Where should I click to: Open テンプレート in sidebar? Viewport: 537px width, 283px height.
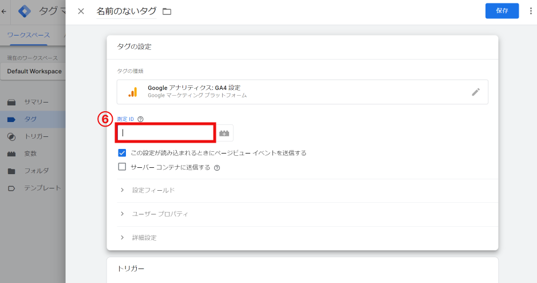pos(33,188)
